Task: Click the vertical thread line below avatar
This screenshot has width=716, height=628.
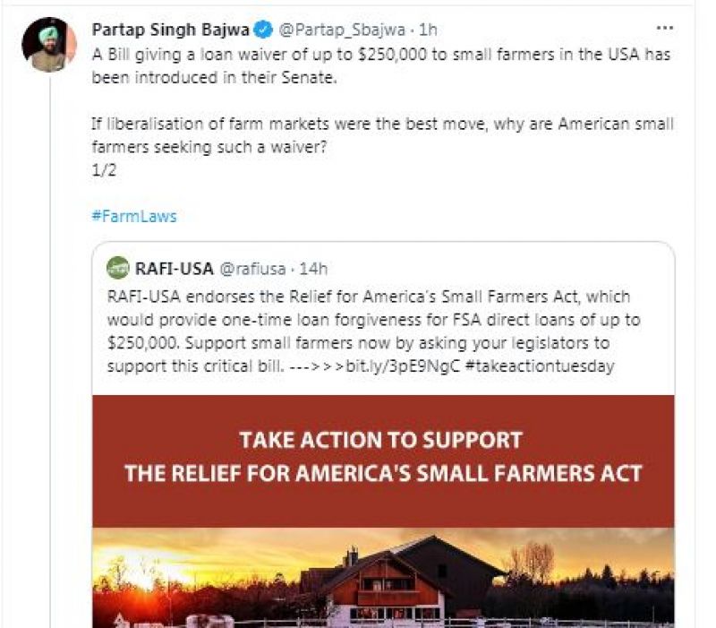Action: point(49,358)
